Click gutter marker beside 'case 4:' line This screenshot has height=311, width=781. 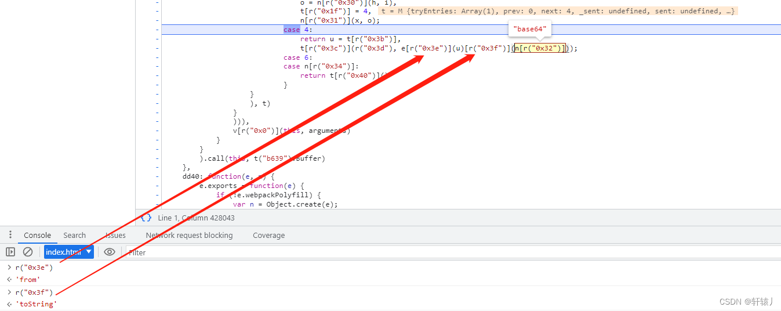157,30
